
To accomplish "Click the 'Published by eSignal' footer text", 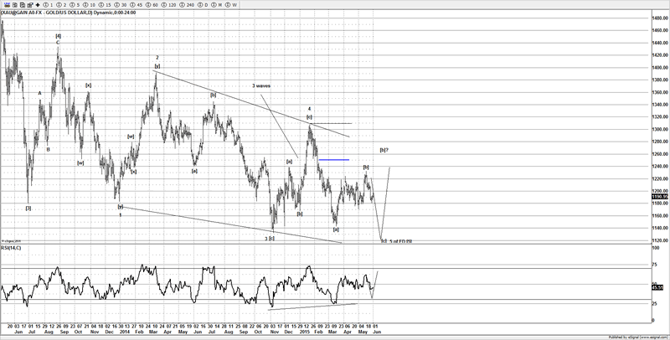I will [x=639, y=337].
